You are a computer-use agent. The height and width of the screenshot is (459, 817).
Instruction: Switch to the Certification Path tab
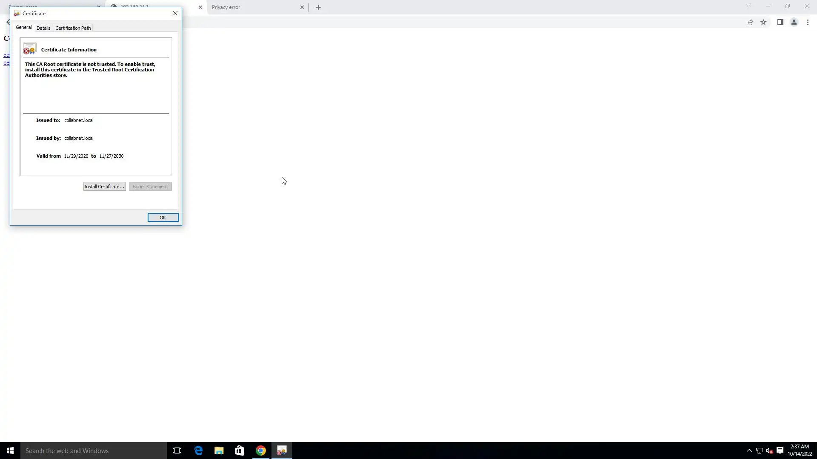[73, 28]
